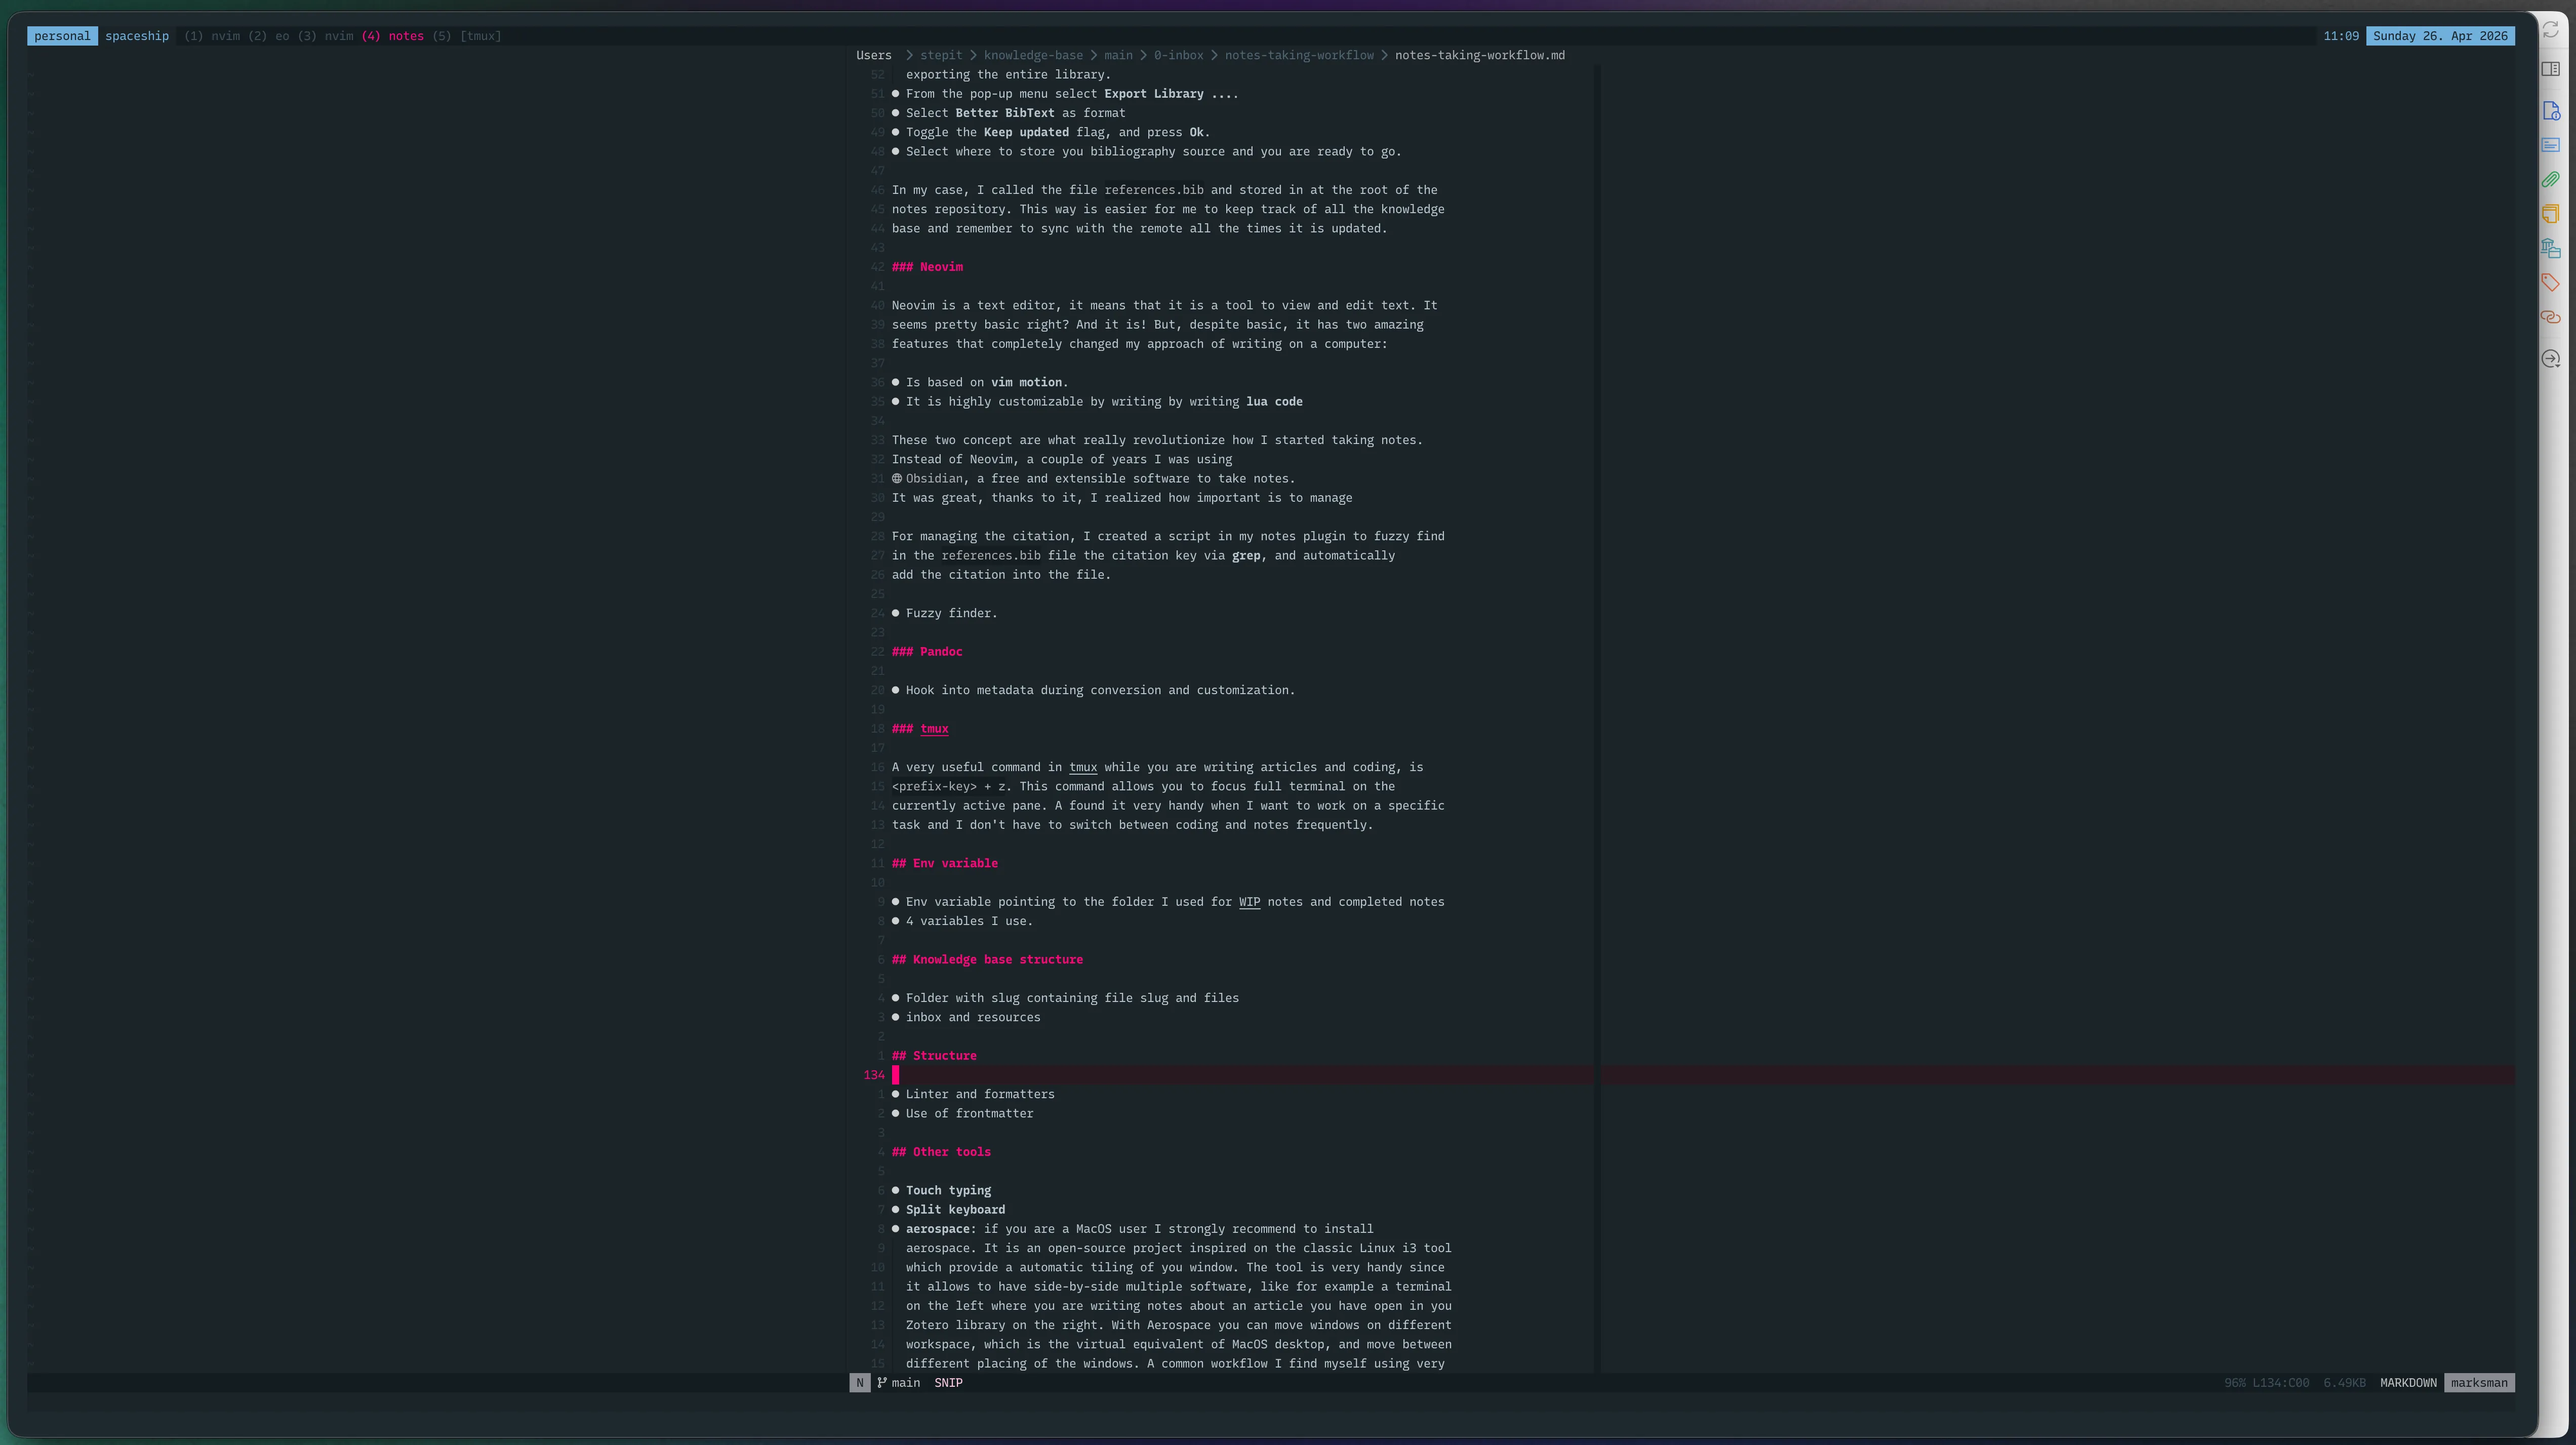Click the ## Env variable heading
The height and width of the screenshot is (1445, 2576).
tap(945, 863)
